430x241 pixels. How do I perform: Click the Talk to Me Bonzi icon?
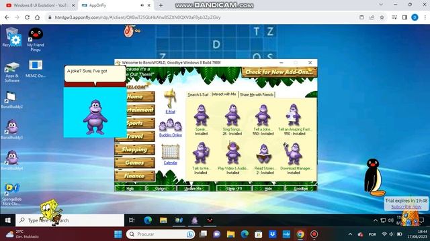tap(201, 153)
